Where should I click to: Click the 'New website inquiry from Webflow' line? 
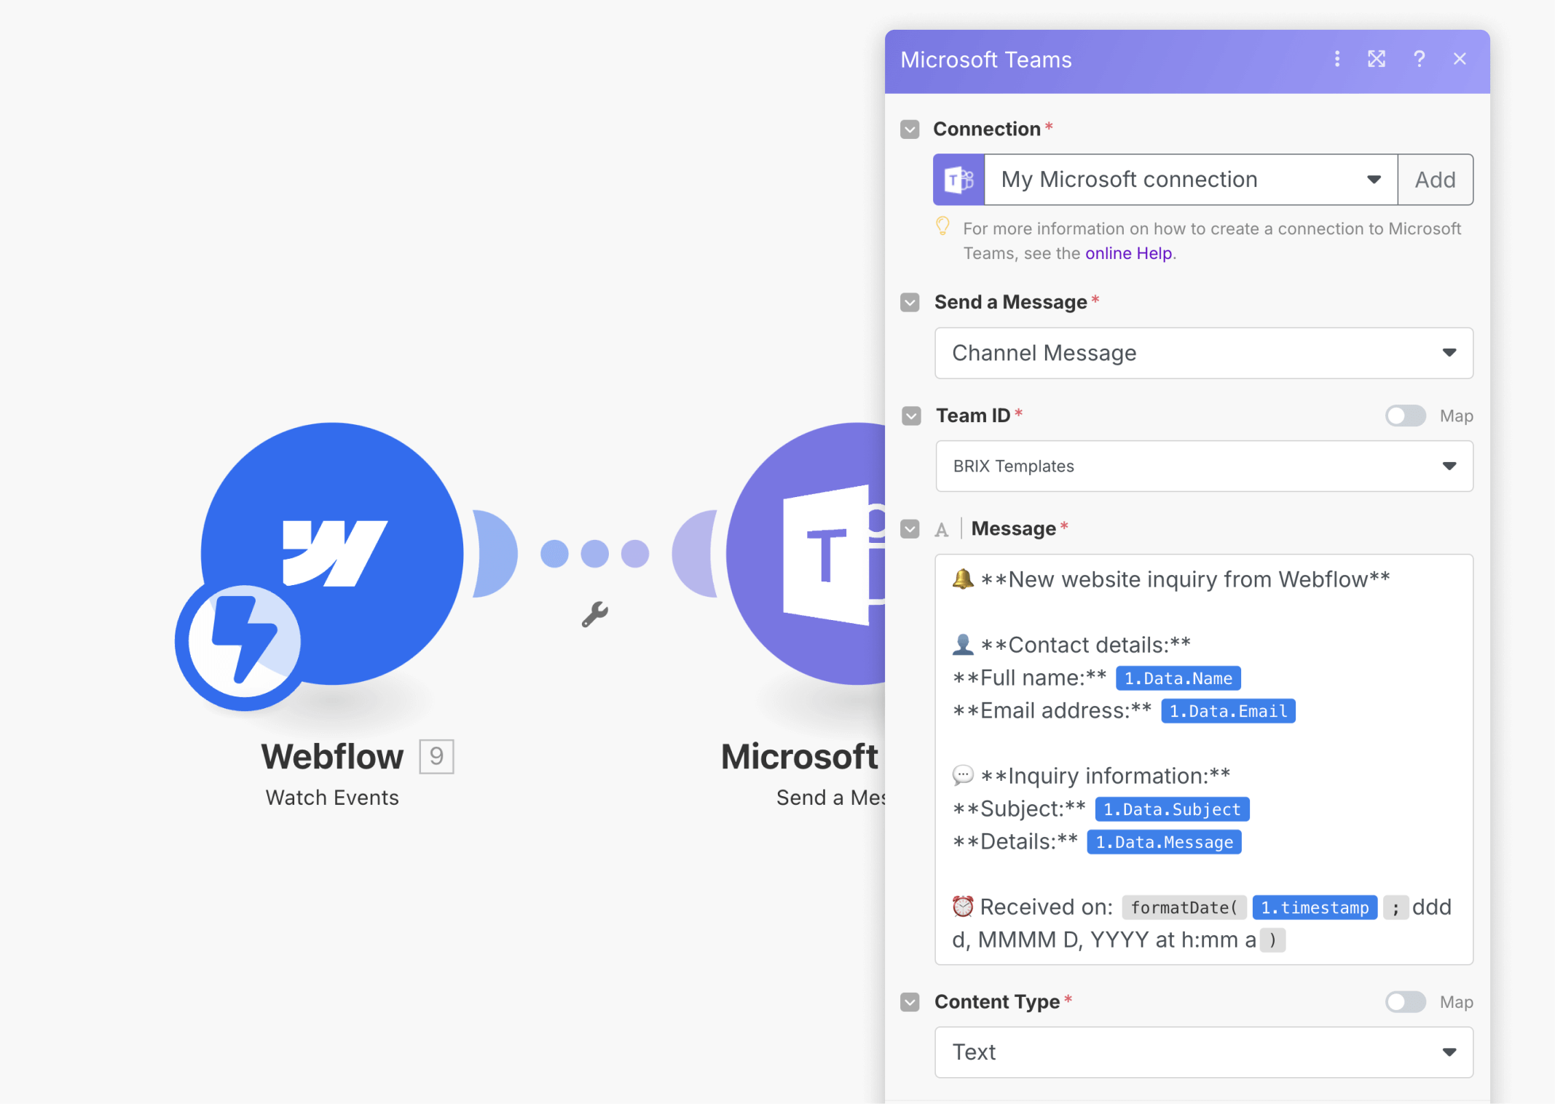[1171, 579]
